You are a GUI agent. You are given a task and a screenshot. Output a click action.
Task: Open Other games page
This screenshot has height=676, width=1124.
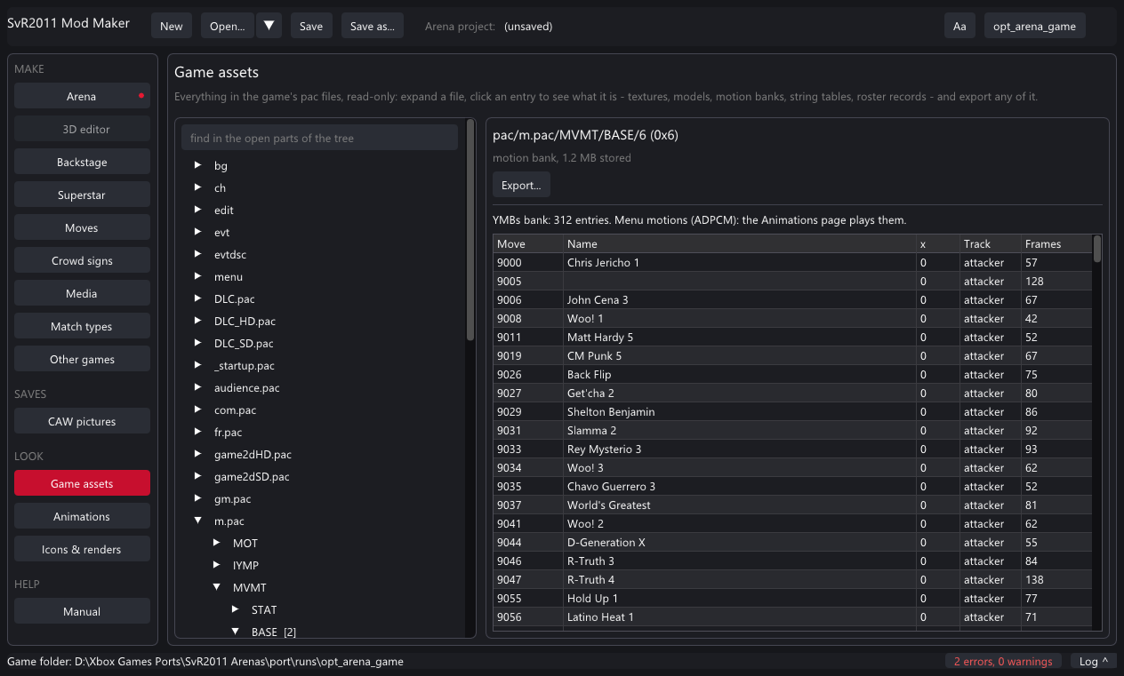click(82, 359)
